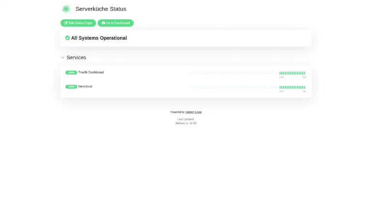
Task: Select the Nextcloud monitor name
Action: coord(85,87)
